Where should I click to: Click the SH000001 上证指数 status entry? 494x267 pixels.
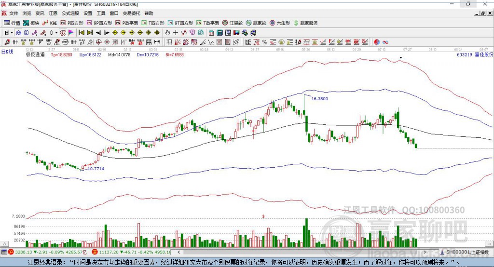click(465, 252)
